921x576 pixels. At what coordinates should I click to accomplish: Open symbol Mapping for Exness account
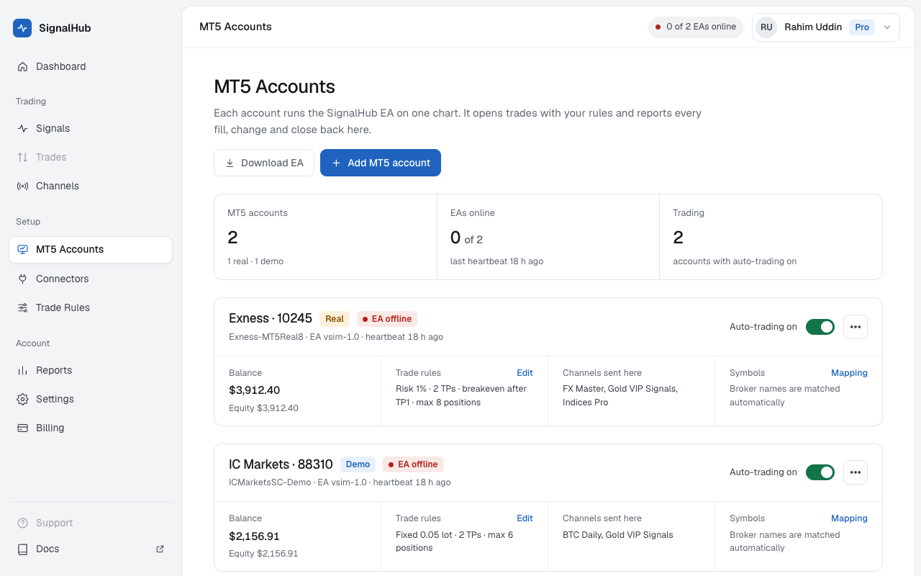849,373
